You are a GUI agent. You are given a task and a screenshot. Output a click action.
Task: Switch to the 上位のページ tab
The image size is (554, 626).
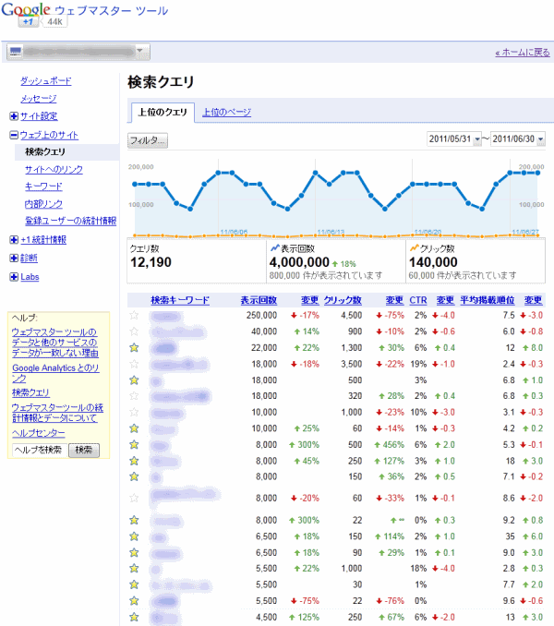(226, 113)
